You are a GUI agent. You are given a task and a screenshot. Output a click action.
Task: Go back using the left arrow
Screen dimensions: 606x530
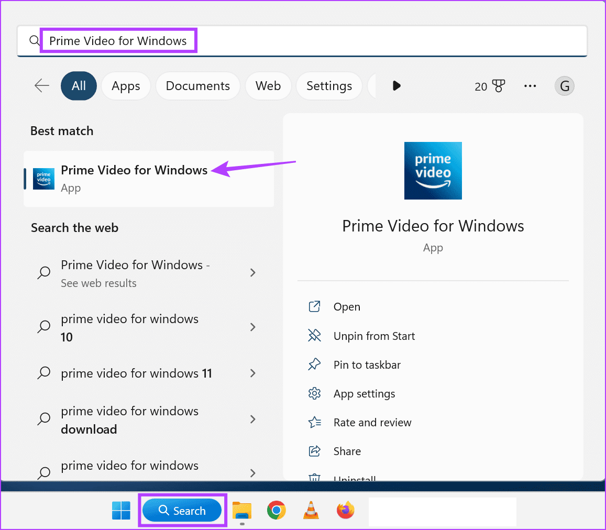pos(42,85)
